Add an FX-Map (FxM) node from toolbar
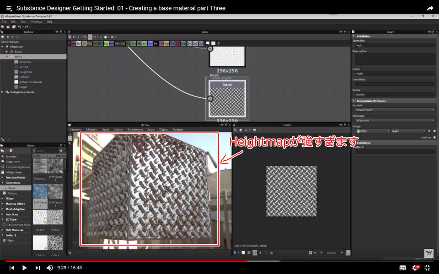This screenshot has width=439, height=274. click(118, 43)
